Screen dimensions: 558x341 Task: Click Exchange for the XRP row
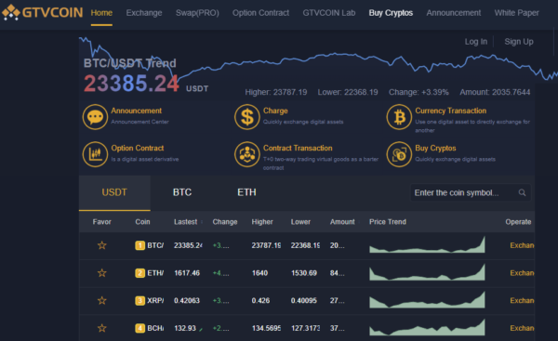pyautogui.click(x=522, y=301)
